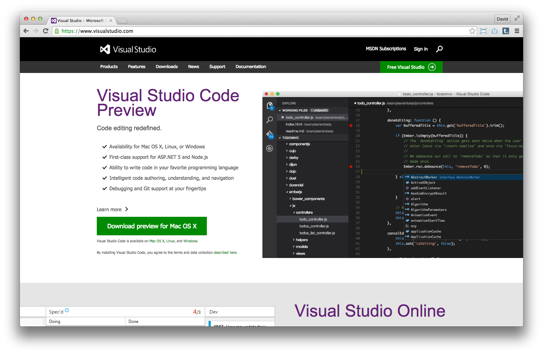Click the Explorer files icon in VS Code sidebar

[x=269, y=106]
